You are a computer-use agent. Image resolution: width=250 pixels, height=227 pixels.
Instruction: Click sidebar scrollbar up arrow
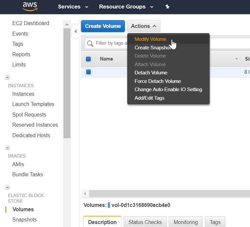tap(67, 24)
